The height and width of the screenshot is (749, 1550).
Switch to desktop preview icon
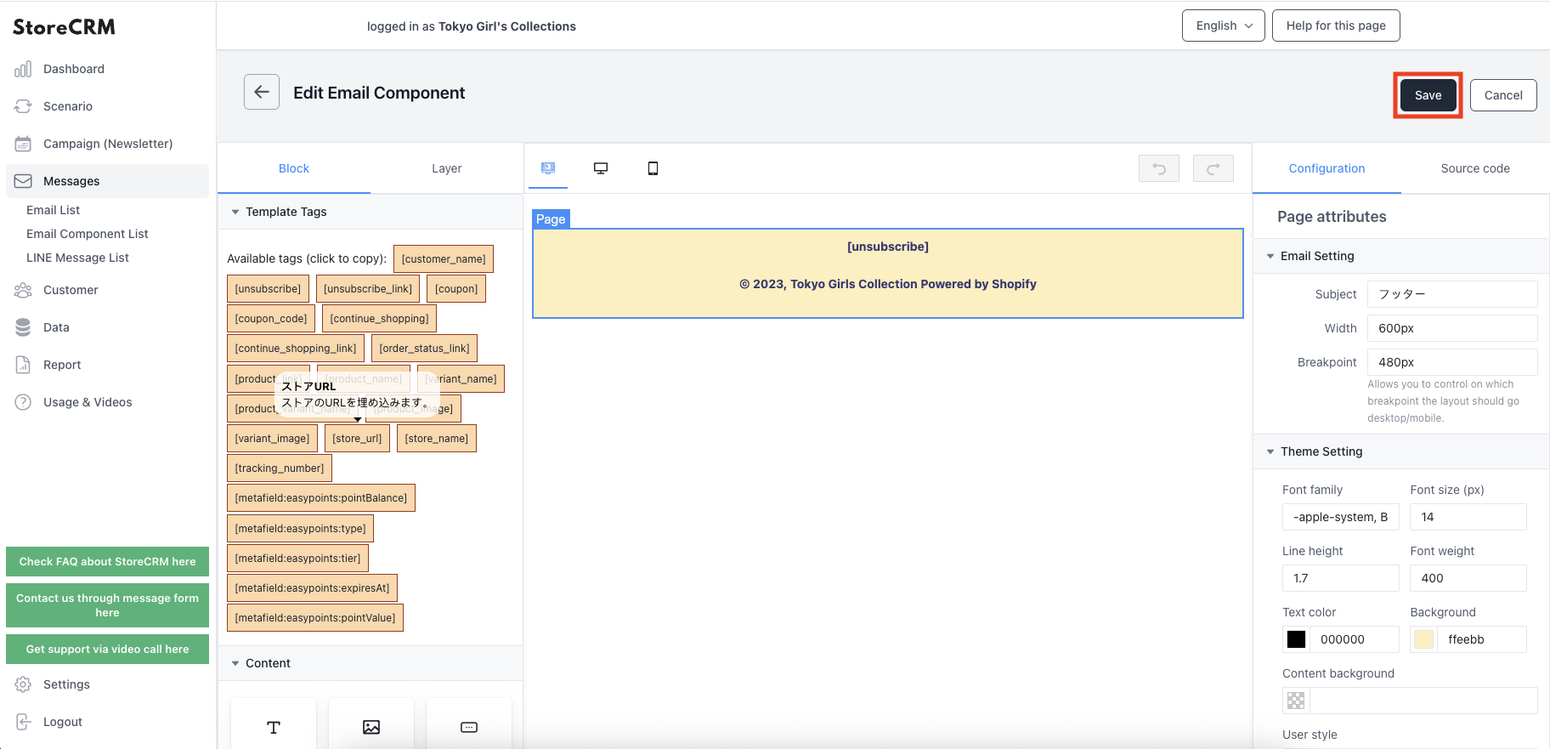click(x=601, y=168)
